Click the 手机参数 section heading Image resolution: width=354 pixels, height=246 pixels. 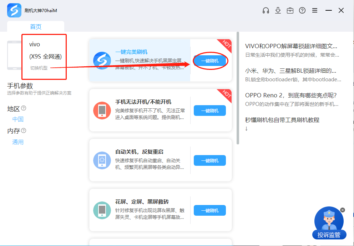20,86
